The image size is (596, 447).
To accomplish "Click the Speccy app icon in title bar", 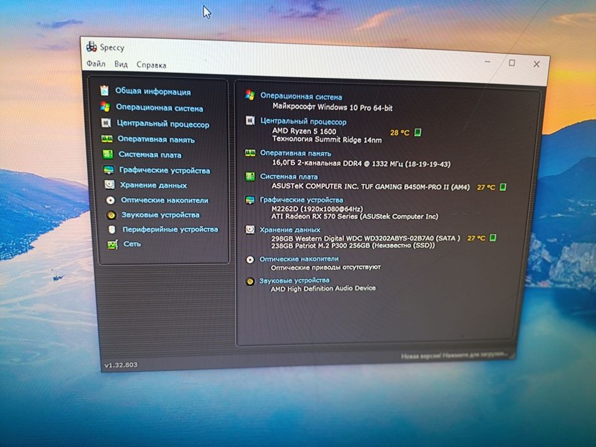I will click(x=91, y=47).
